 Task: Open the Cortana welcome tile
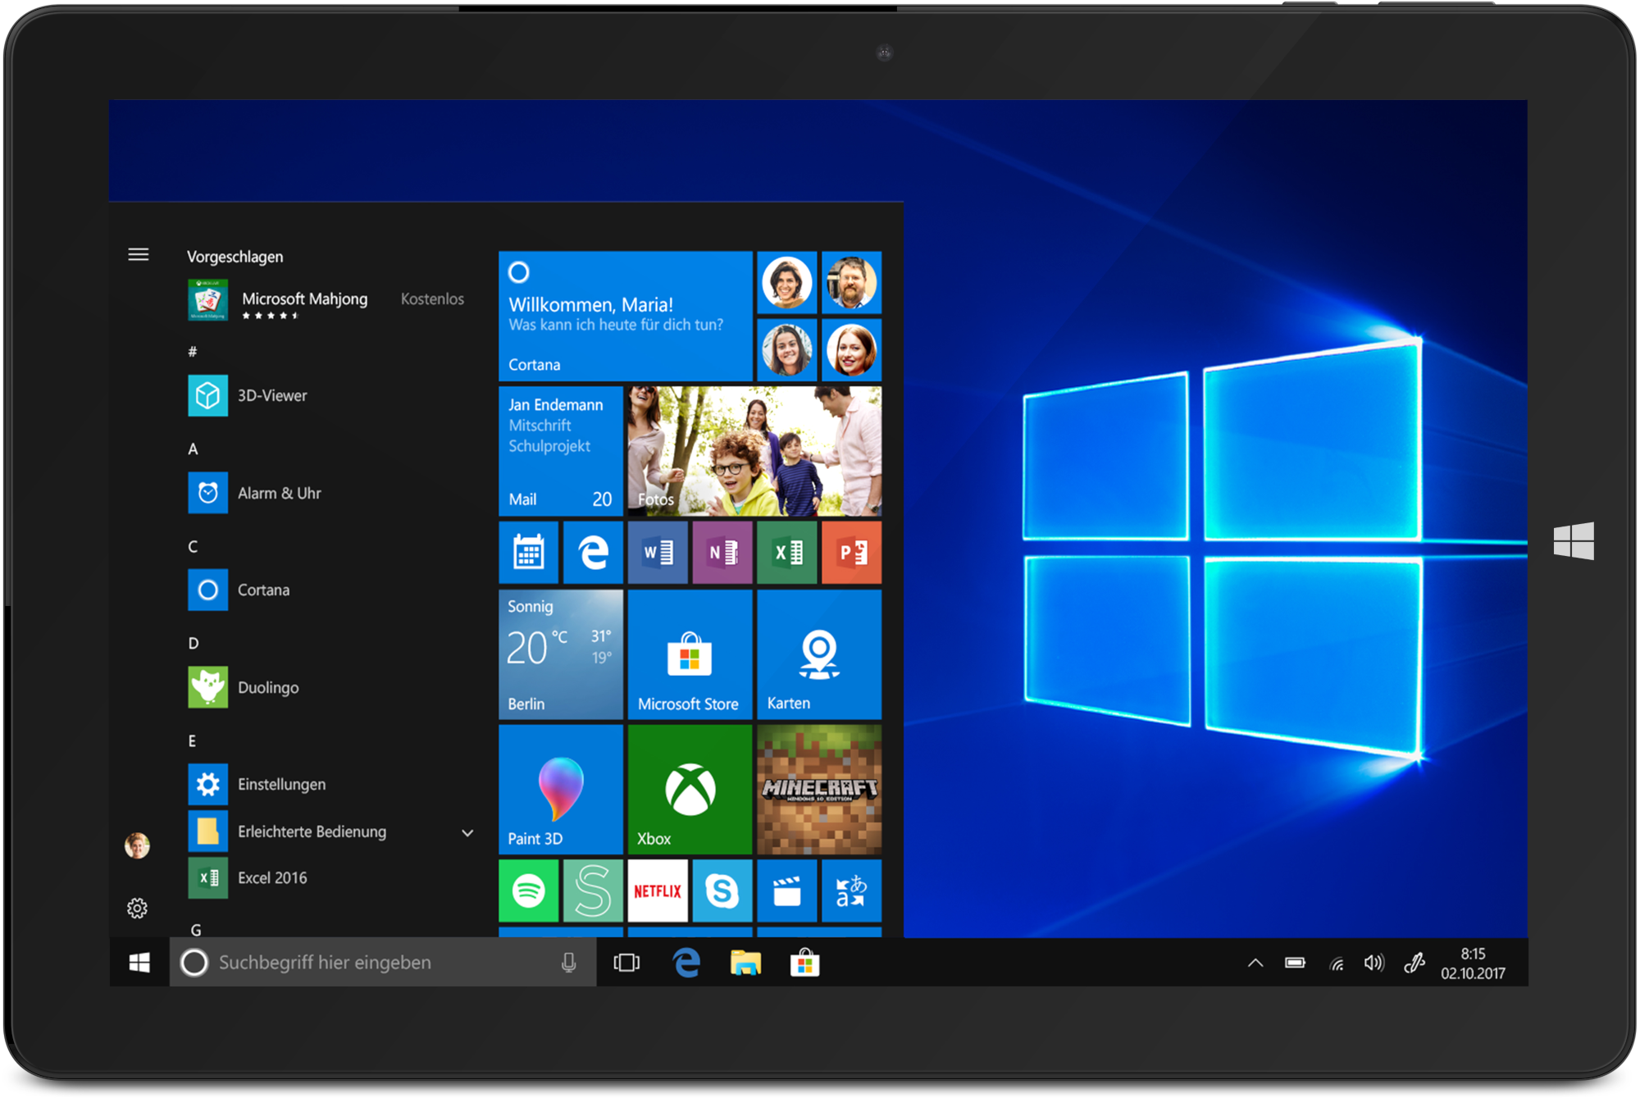coord(625,316)
